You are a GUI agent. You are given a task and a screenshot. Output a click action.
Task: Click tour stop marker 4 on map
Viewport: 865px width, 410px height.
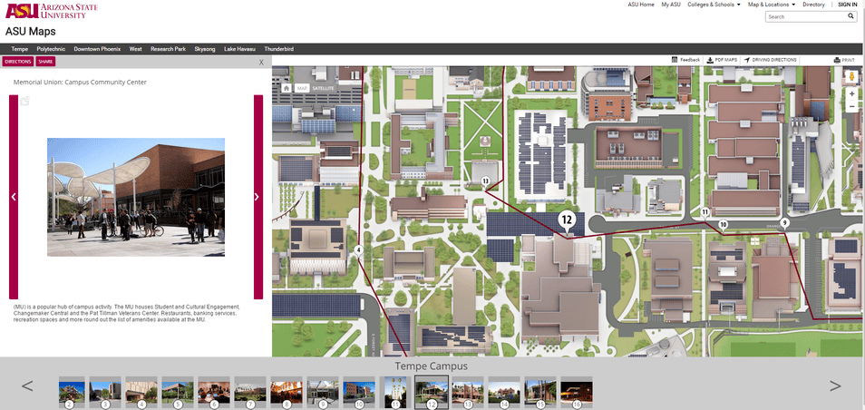(x=358, y=251)
